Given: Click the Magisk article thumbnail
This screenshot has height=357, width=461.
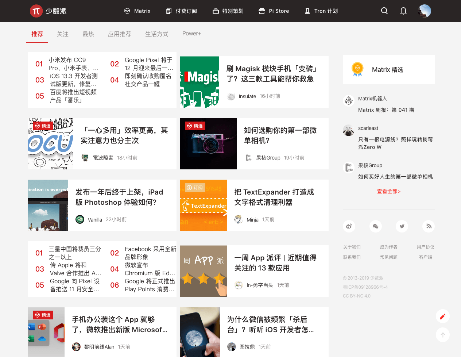Looking at the screenshot, I should pyautogui.click(x=199, y=82).
